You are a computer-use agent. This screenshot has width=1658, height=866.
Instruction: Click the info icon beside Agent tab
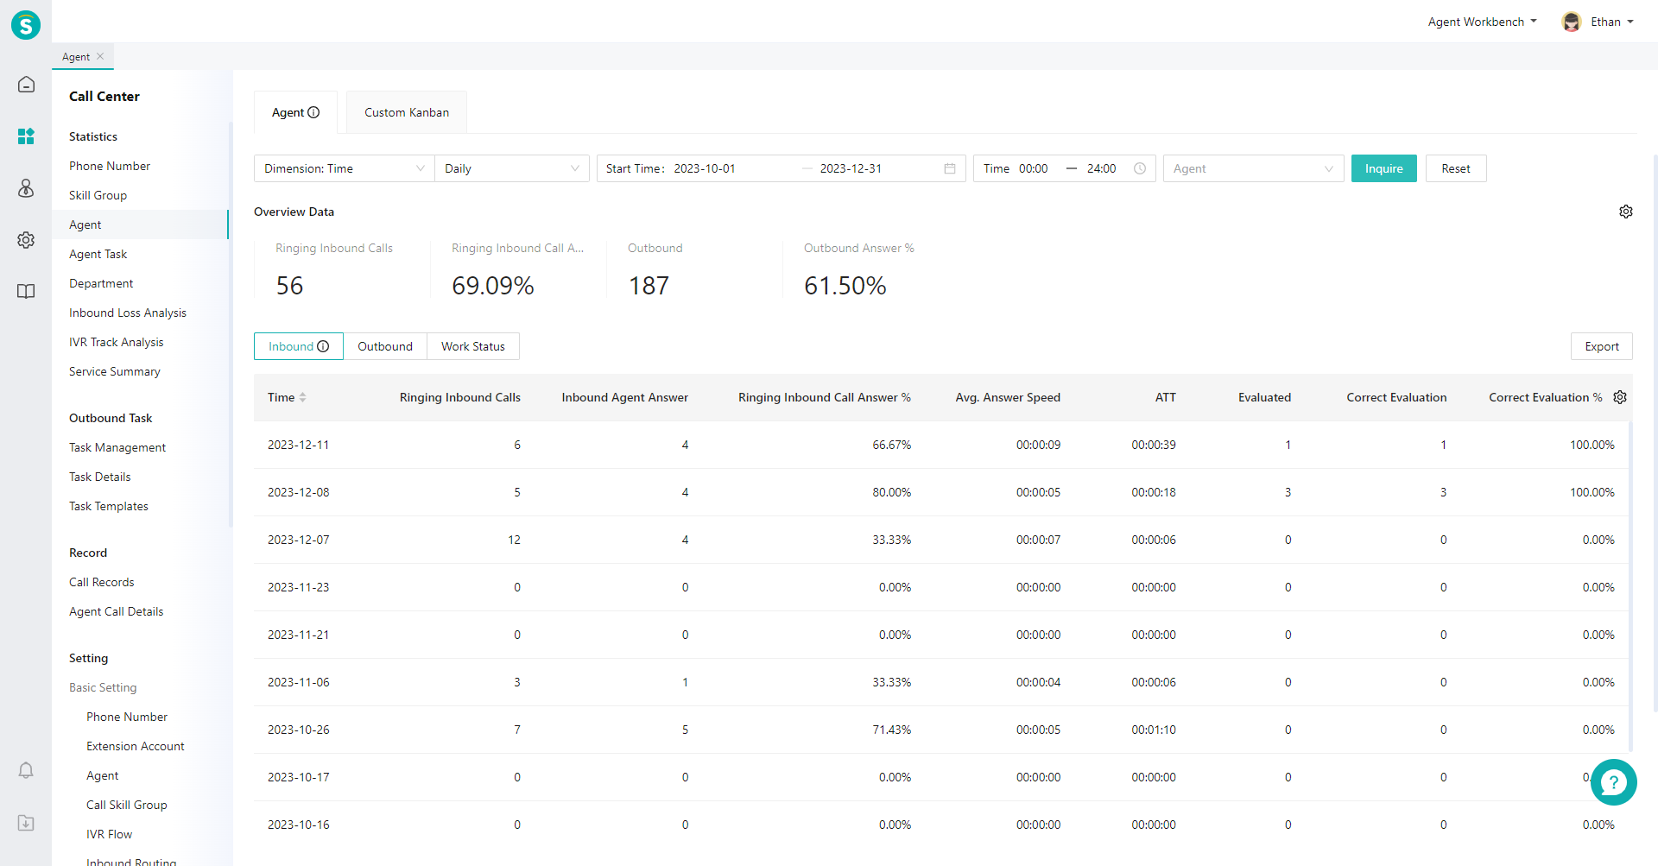coord(313,112)
